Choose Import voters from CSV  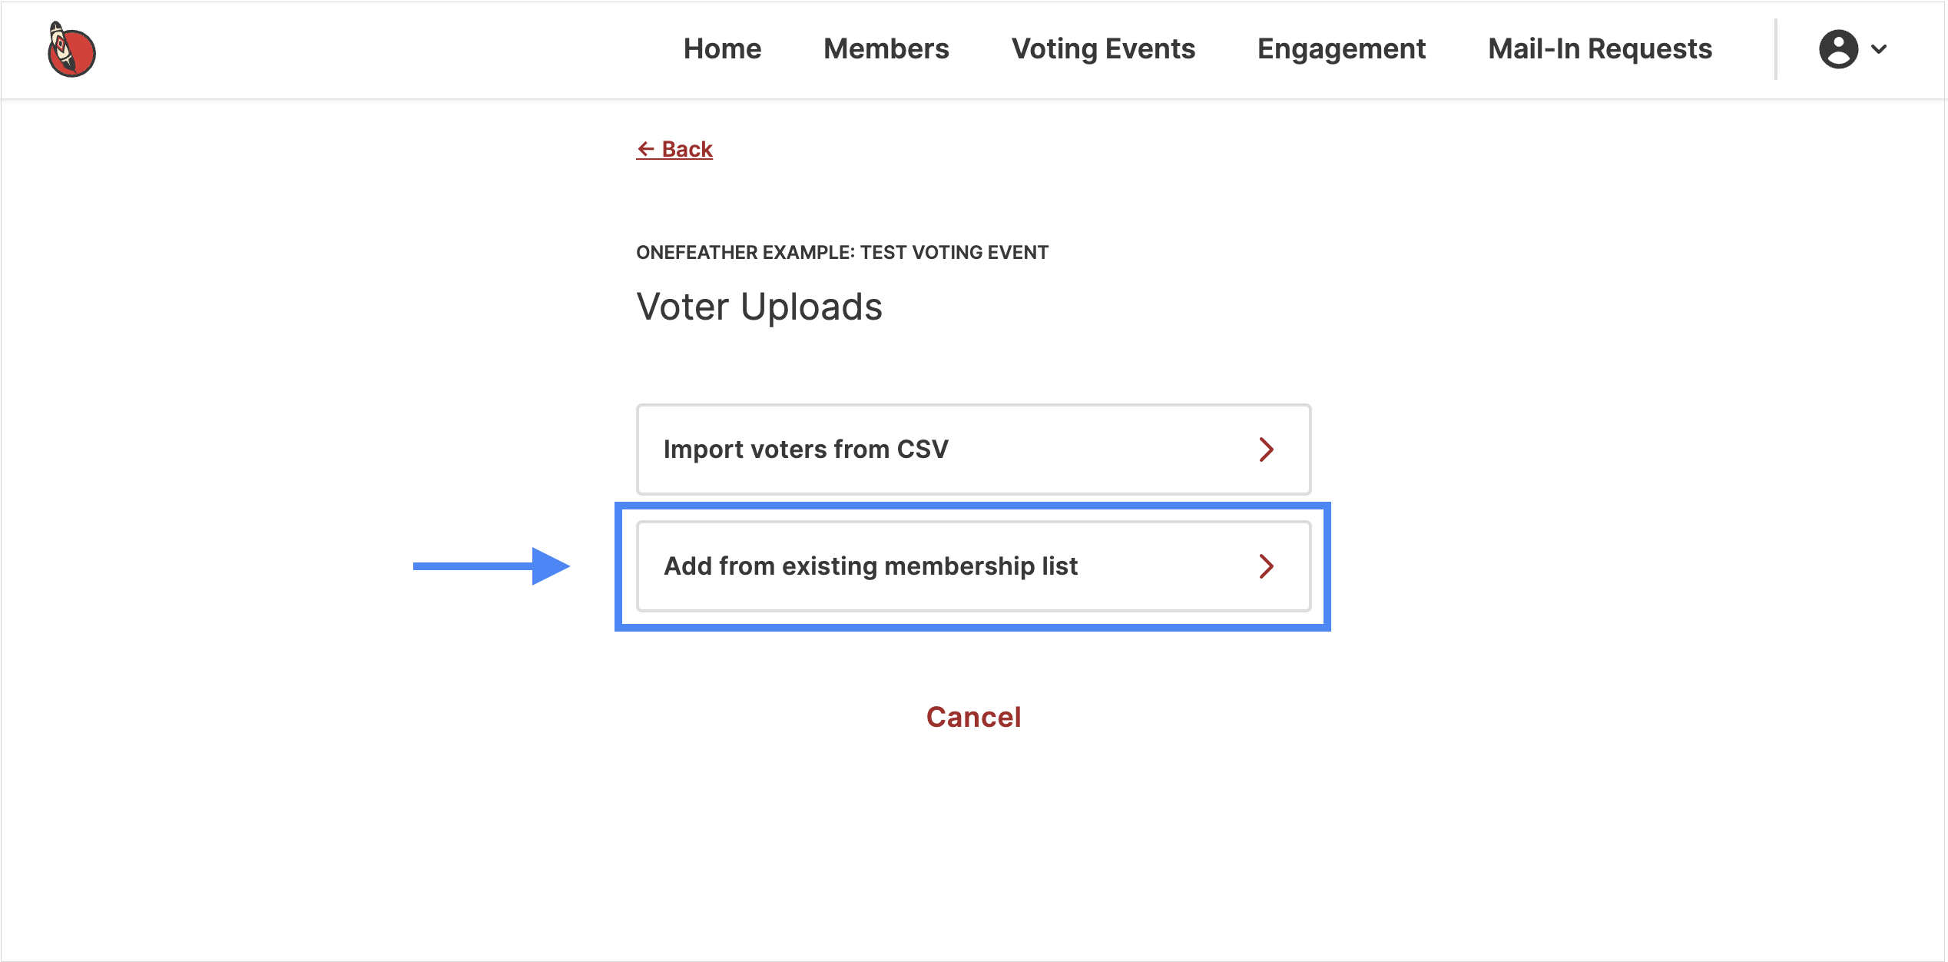tap(973, 449)
